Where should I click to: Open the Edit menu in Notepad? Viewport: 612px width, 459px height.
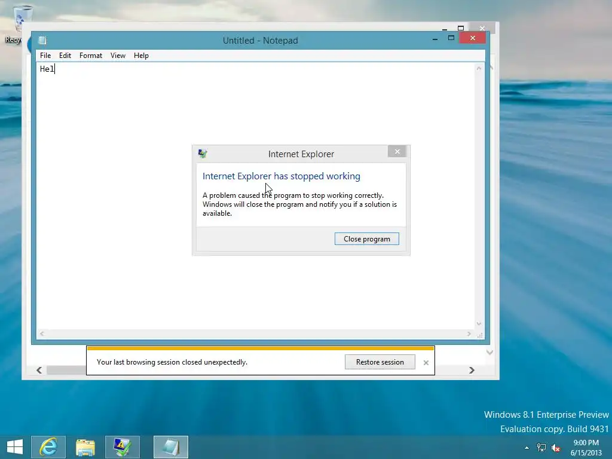point(65,56)
